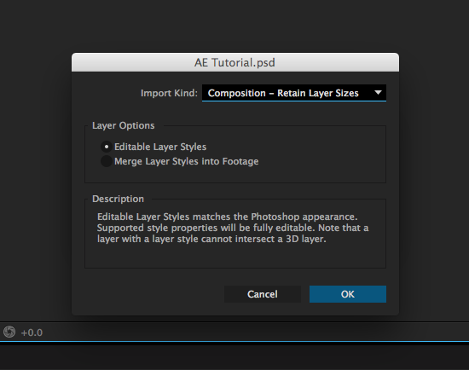469x370 pixels.
Task: Click the blue panel divider line below exposure
Action: (x=234, y=341)
